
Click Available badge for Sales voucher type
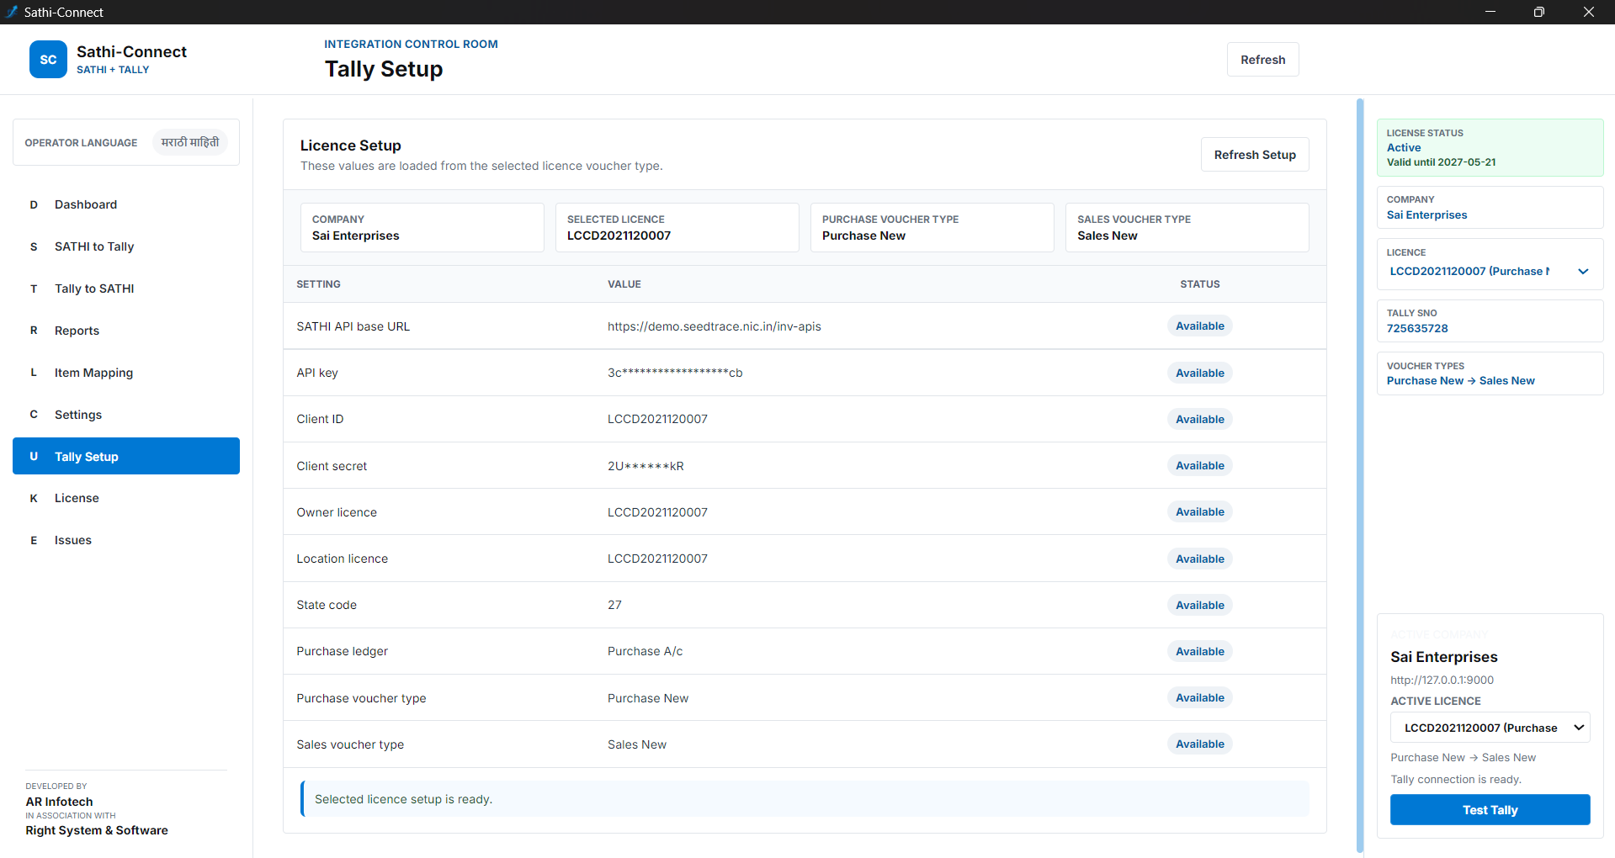(x=1199, y=744)
